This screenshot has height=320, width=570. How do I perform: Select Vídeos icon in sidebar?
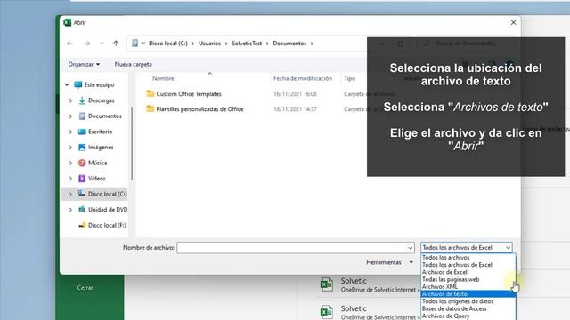point(82,179)
